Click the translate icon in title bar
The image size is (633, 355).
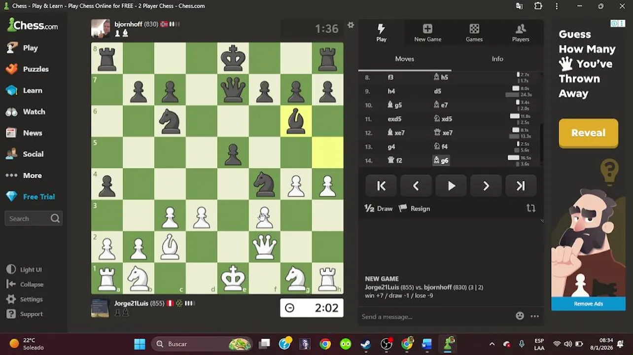[519, 6]
